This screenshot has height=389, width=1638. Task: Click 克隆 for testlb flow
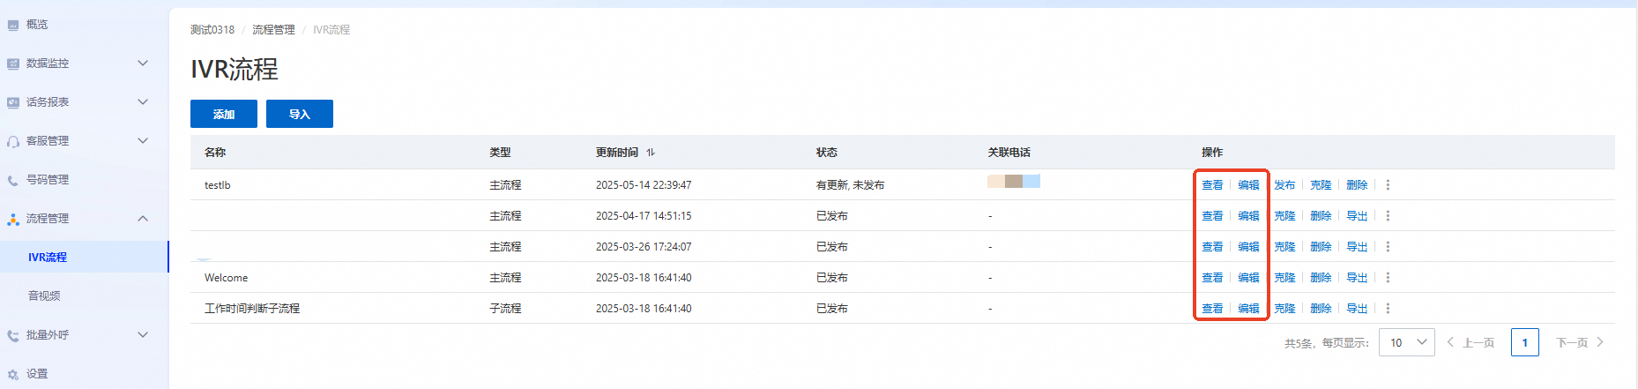(1321, 185)
